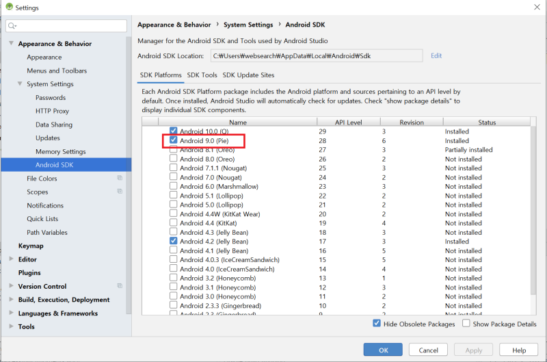Focus the settings search input field
Screen dimensions: 547x362
point(66,26)
